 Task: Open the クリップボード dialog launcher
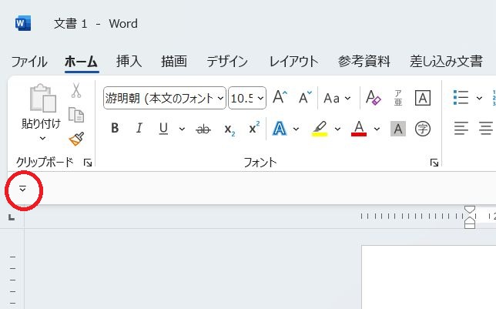(87, 163)
